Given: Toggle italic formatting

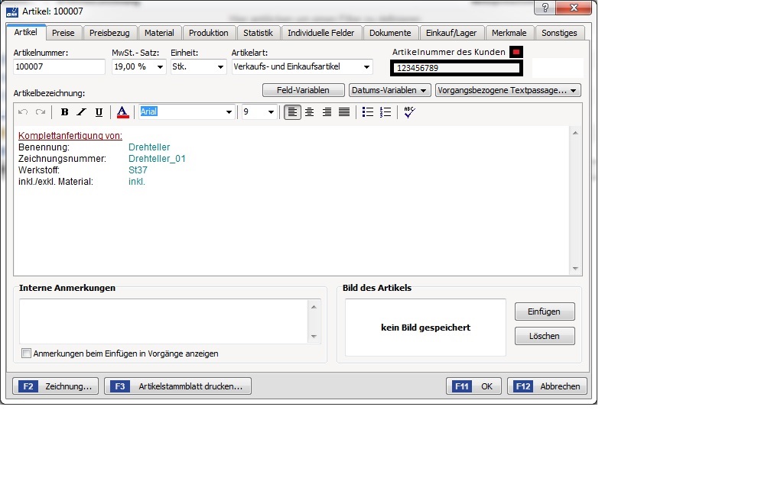Looking at the screenshot, I should click(x=82, y=112).
